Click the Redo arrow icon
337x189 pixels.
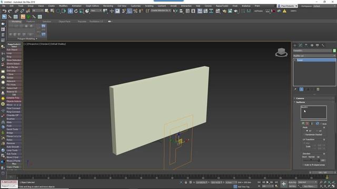point(10,11)
